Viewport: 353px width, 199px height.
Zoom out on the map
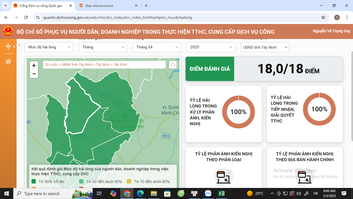pyautogui.click(x=34, y=74)
